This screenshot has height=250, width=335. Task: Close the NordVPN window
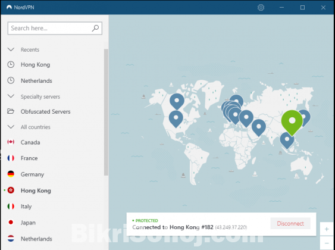[x=323, y=8]
